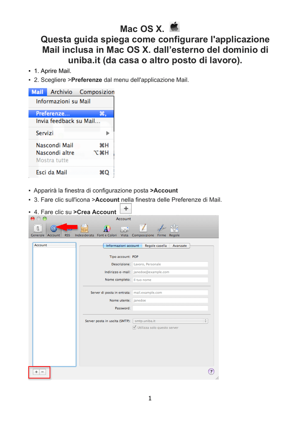Choose Nascondi Mail menu entry
Screen dimensions: 300x425
tap(71, 145)
